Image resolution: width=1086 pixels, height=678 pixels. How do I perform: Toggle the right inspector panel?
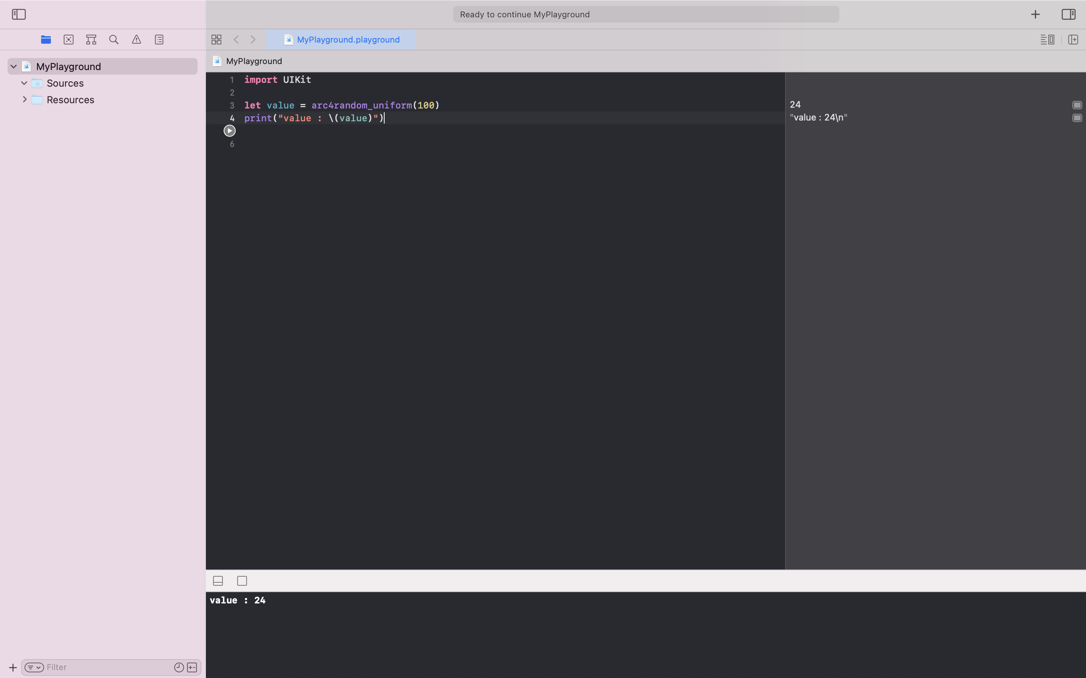click(x=1068, y=14)
